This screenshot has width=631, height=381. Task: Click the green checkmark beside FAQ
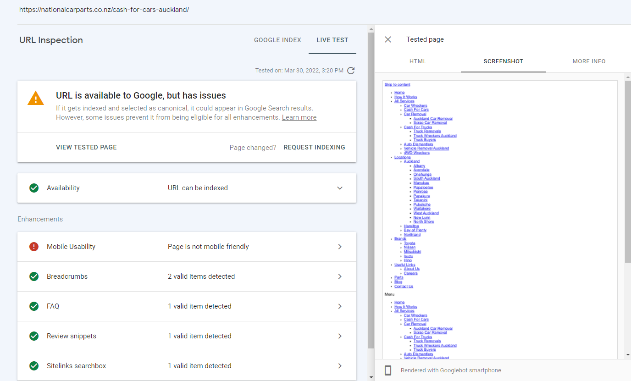[34, 306]
